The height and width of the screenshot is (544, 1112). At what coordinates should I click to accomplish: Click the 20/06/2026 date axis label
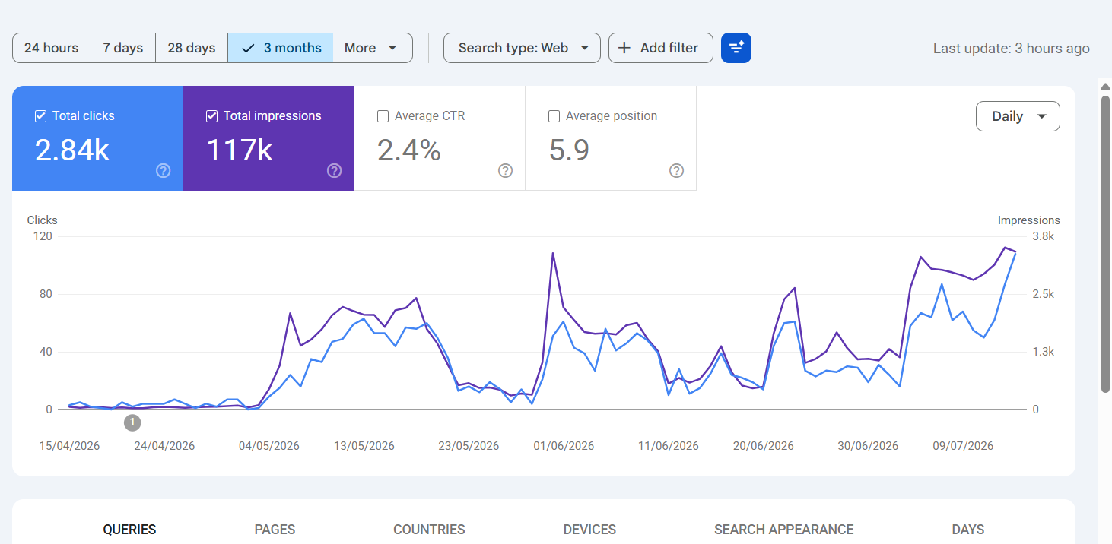pyautogui.click(x=764, y=446)
